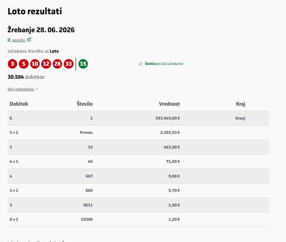Click the count 667
Viewport: 286px width, 242px height.
point(89,176)
